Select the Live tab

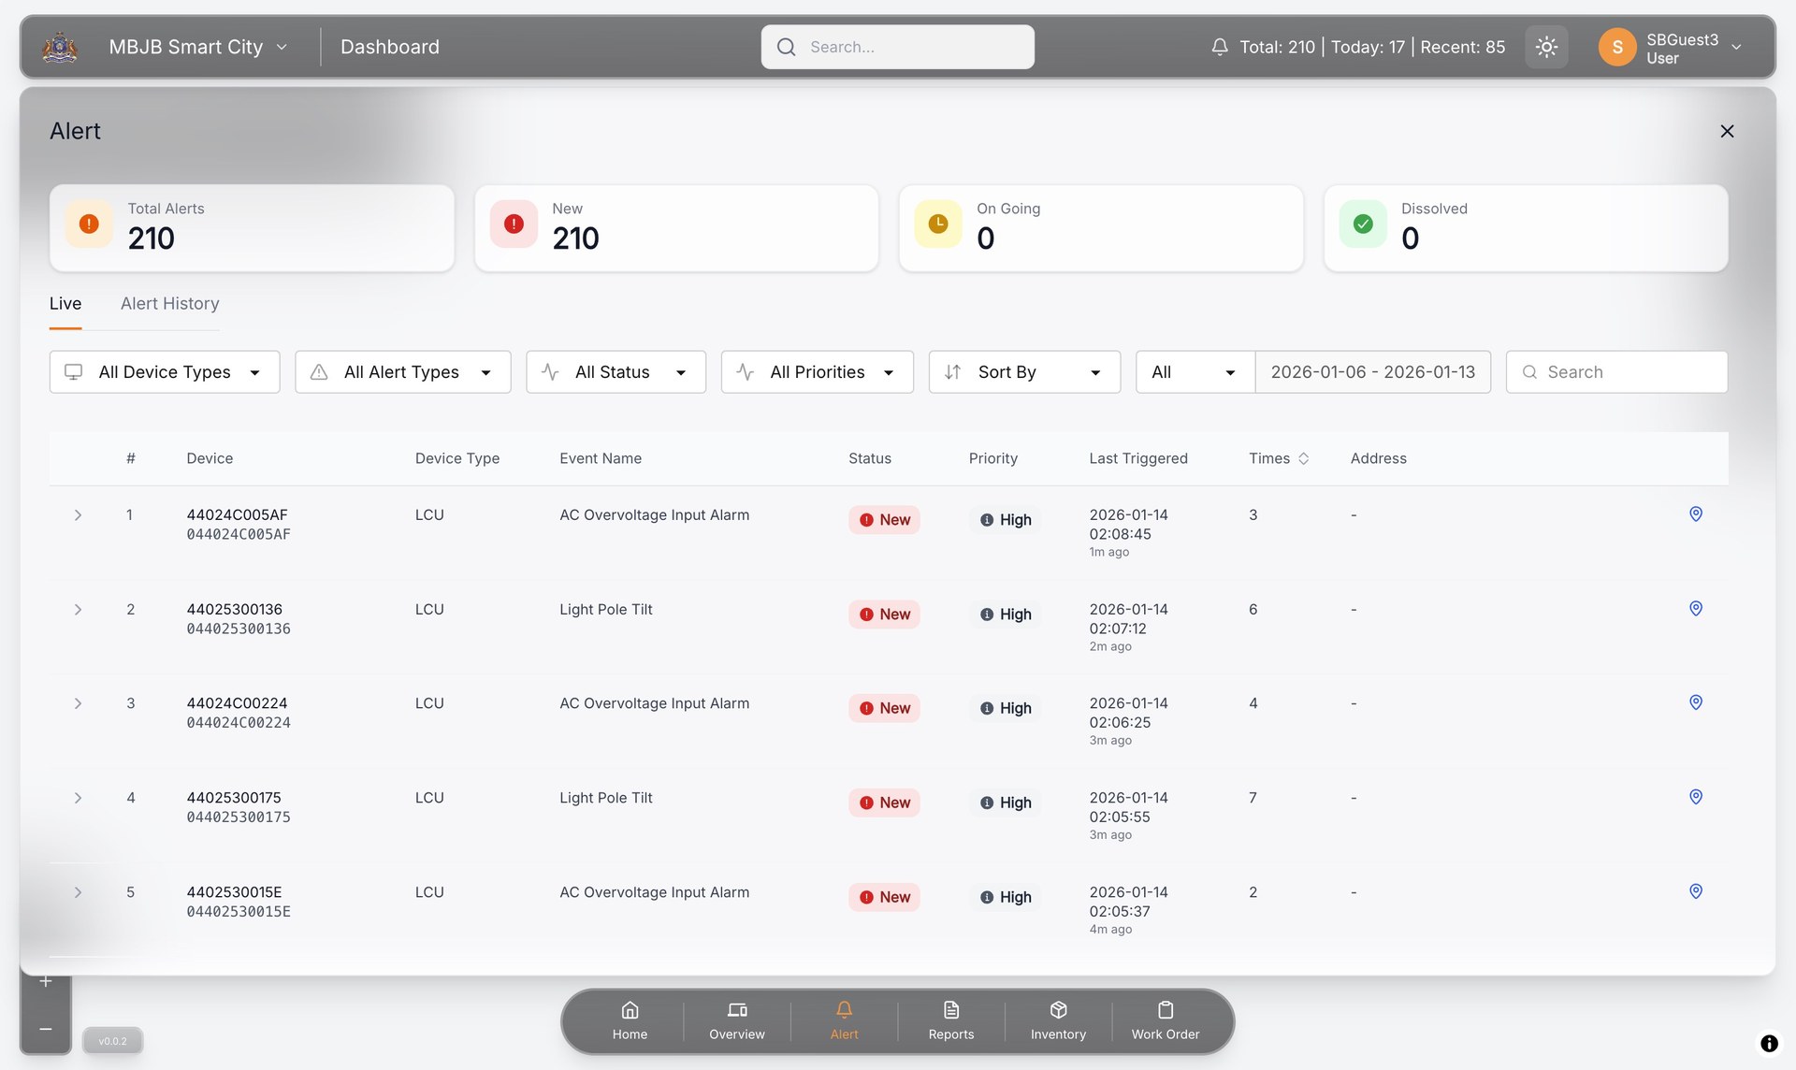pos(65,303)
